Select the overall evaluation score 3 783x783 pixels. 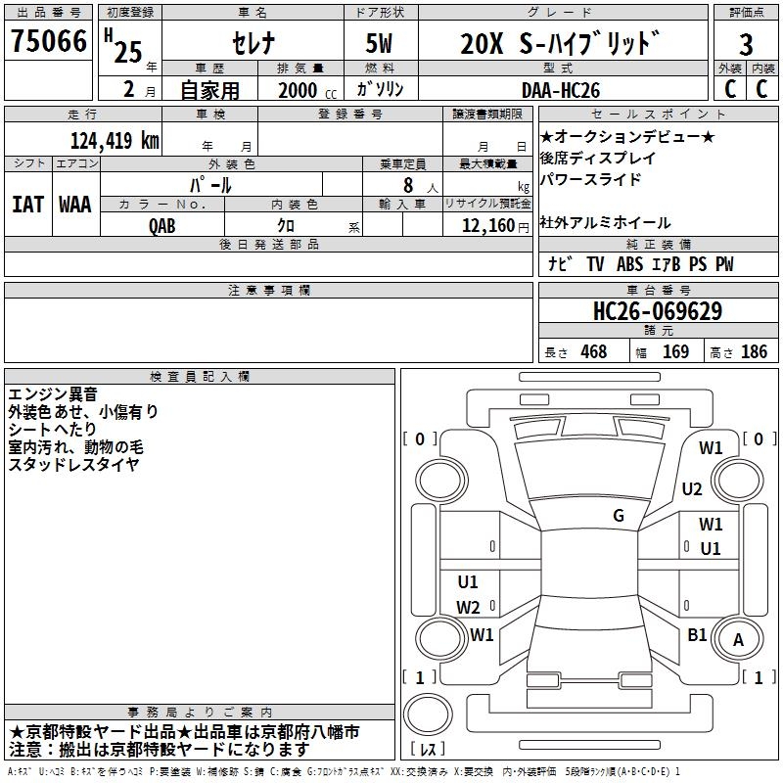click(x=746, y=45)
